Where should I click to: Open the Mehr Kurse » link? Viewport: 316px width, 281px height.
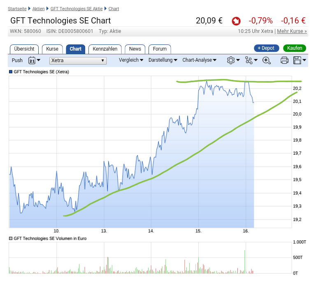tap(292, 31)
